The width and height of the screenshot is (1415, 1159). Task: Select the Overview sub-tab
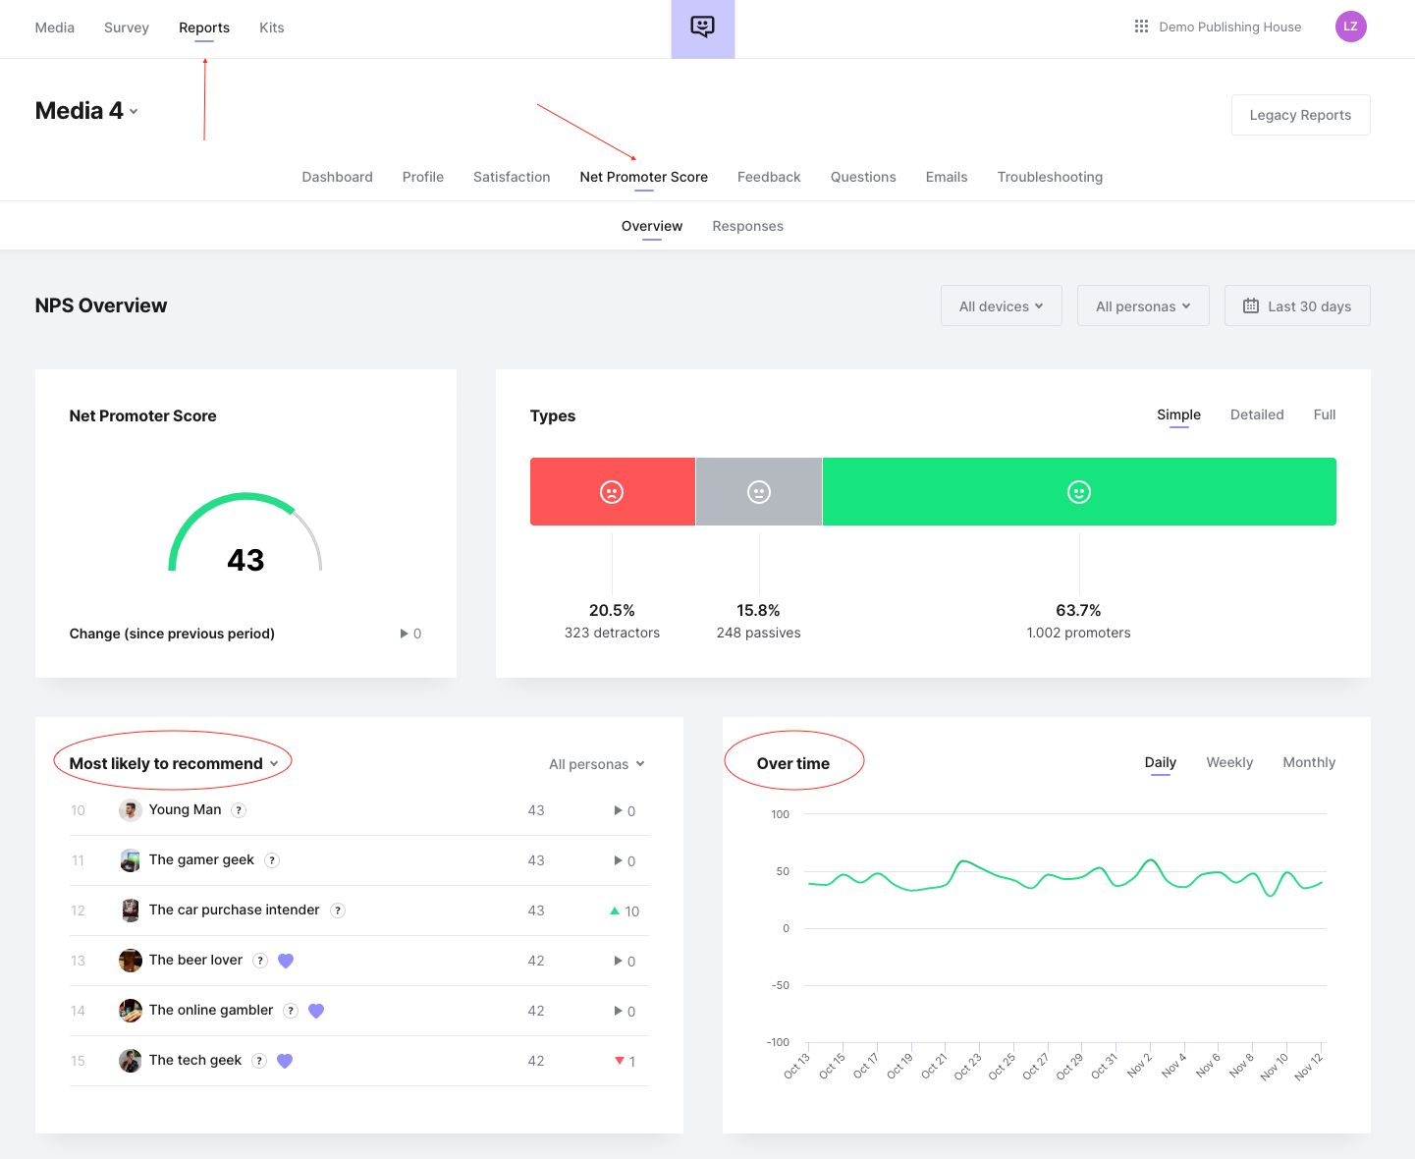pyautogui.click(x=652, y=226)
